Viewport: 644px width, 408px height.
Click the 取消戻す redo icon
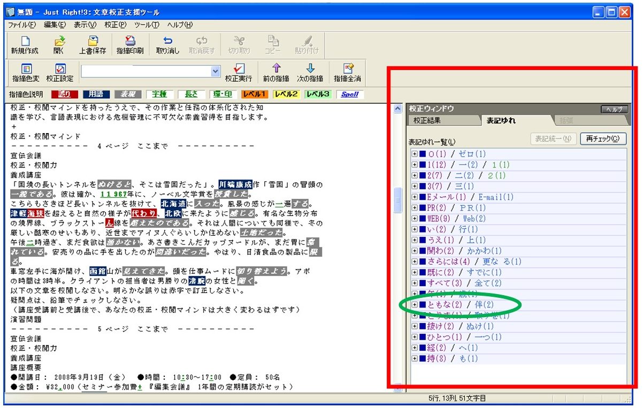click(x=202, y=45)
